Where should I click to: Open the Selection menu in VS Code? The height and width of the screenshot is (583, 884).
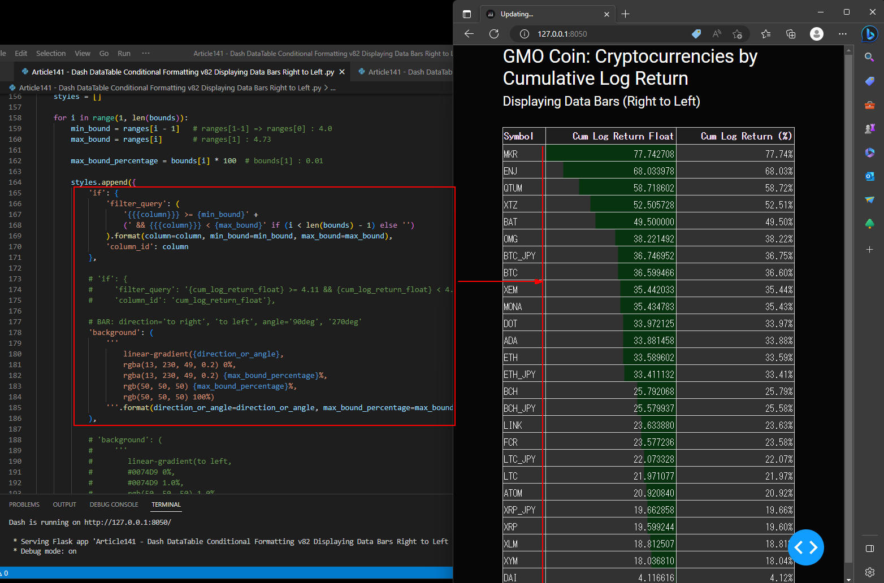coord(51,53)
